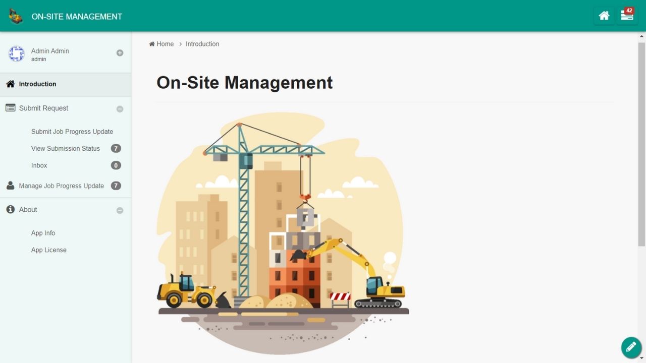
Task: Open the App License link
Action: click(x=49, y=250)
